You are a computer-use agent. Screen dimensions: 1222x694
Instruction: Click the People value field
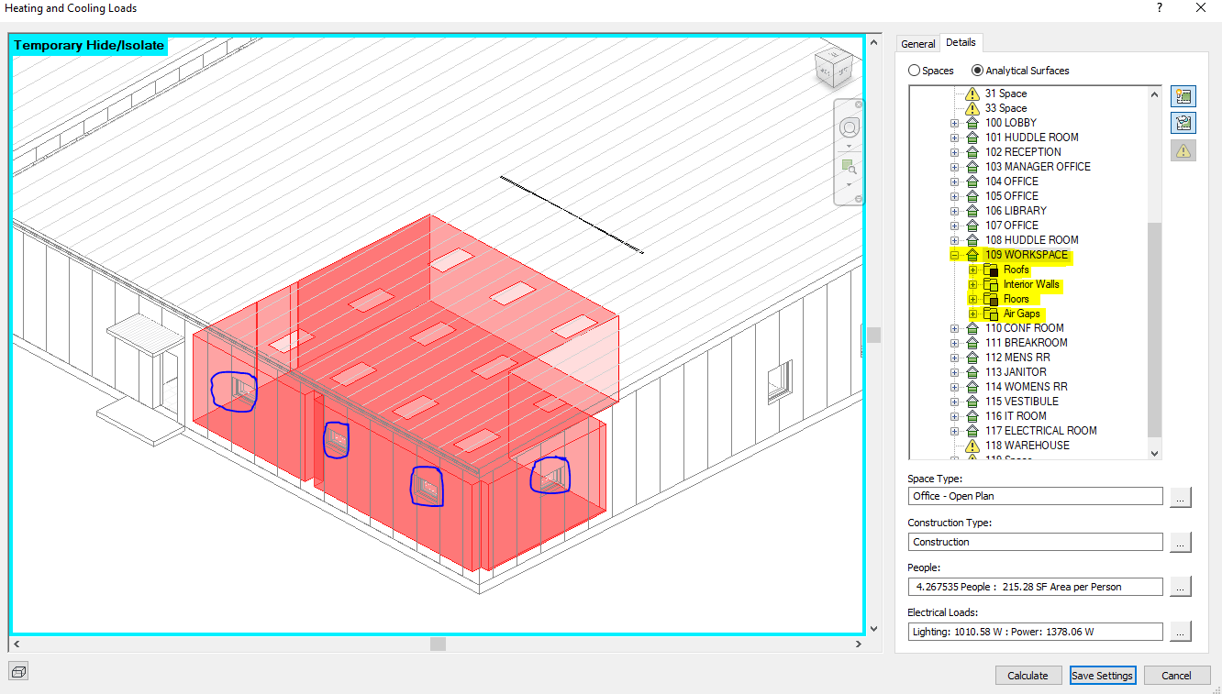point(1035,587)
